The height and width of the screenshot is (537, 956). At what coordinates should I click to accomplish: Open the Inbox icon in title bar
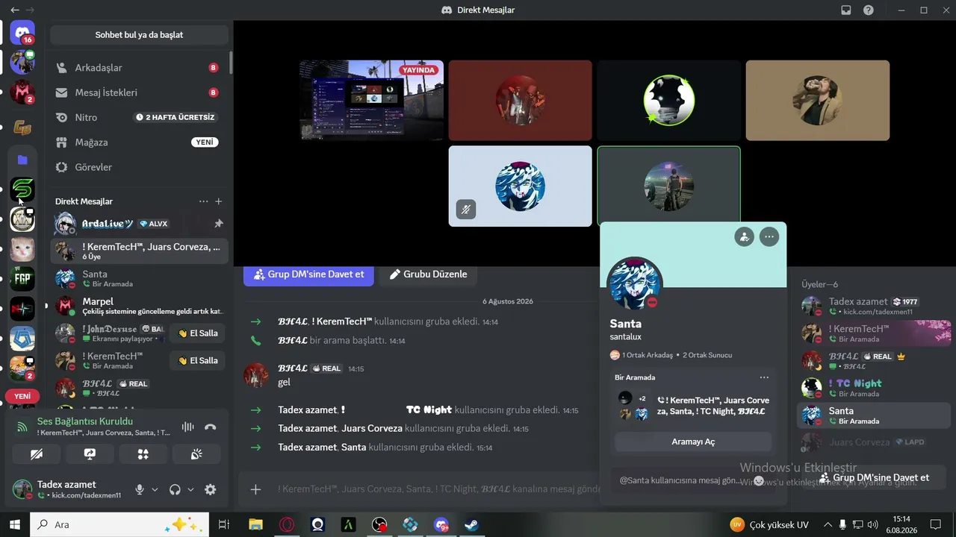[846, 10]
